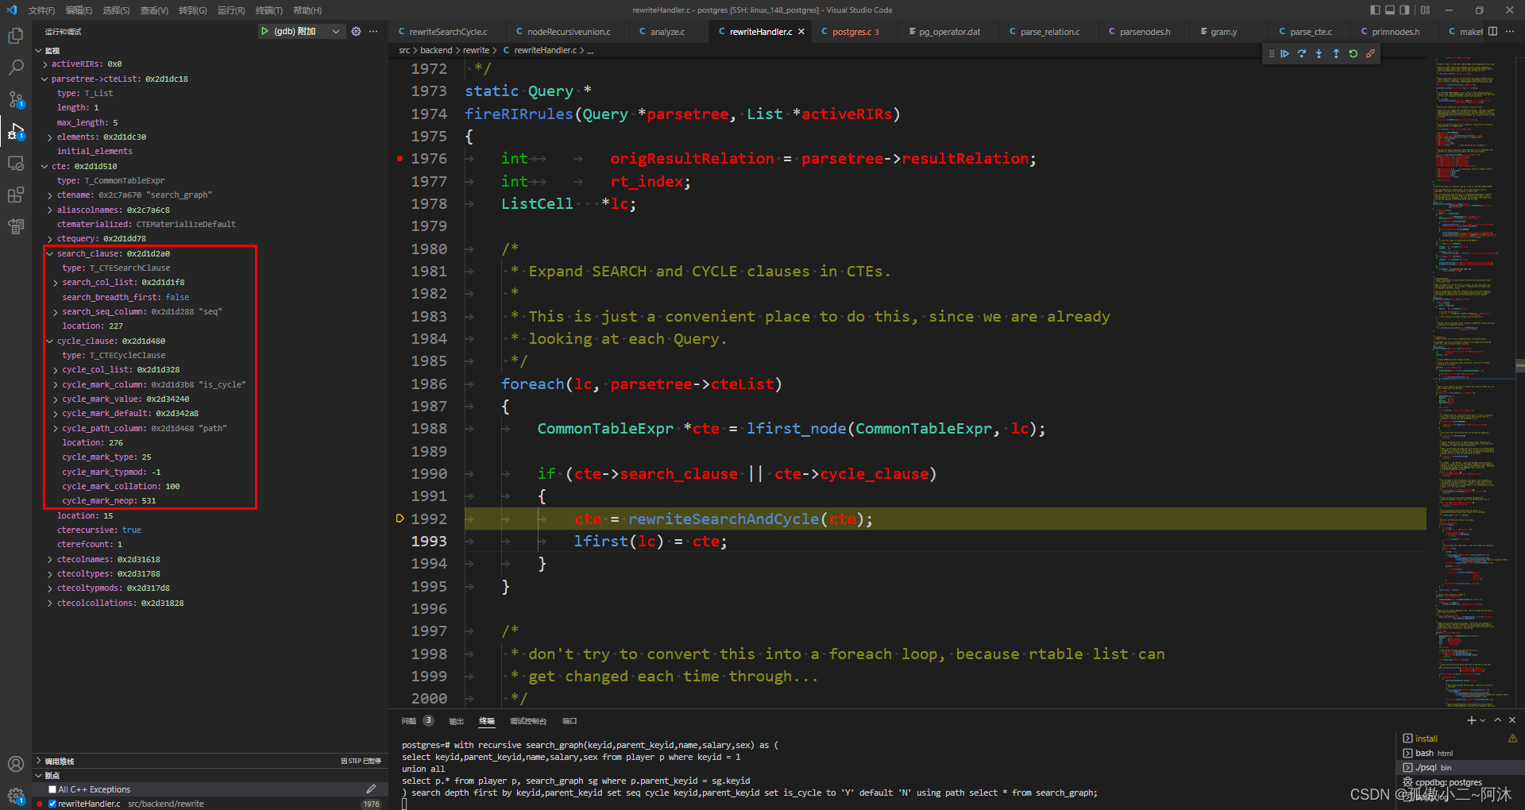
Task: Open the Search view in activity bar
Action: (16, 67)
